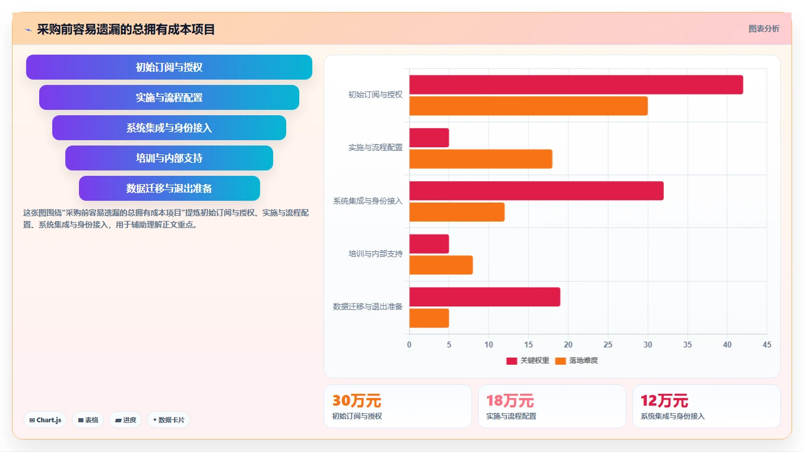Click the x-axis tick value 20

pyautogui.click(x=568, y=344)
